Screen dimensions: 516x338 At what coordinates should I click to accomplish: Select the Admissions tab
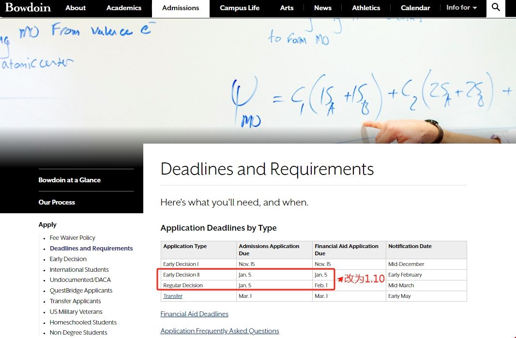click(x=181, y=8)
